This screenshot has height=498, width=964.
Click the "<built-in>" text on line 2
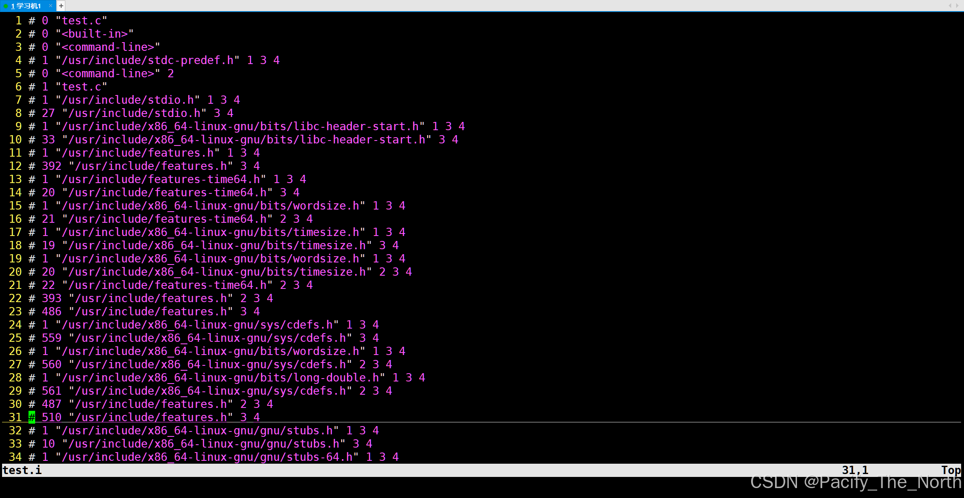(x=95, y=34)
